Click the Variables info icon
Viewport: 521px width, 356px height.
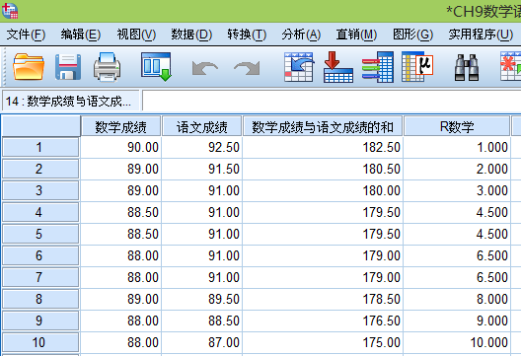tap(378, 67)
